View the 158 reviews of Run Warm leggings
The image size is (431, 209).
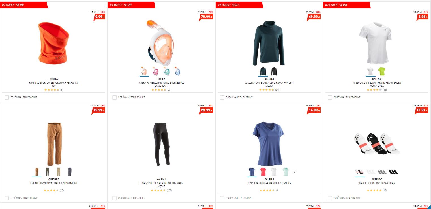click(170, 190)
